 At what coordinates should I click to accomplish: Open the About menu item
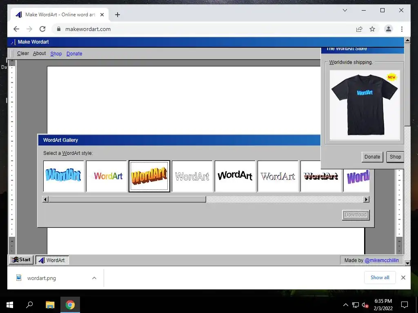40,53
